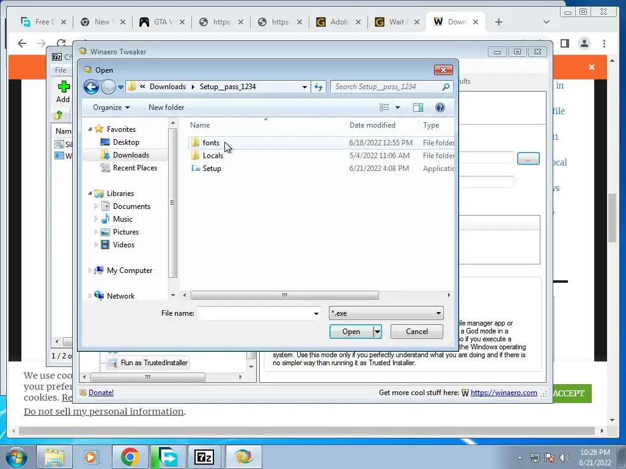Screen dimensions: 626x469
Task: Switch to Winaero Tweaker in taskbar
Action: coord(243,457)
